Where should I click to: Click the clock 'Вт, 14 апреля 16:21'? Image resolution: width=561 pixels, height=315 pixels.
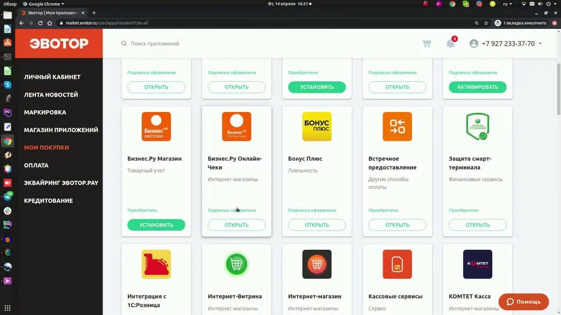[x=289, y=4]
